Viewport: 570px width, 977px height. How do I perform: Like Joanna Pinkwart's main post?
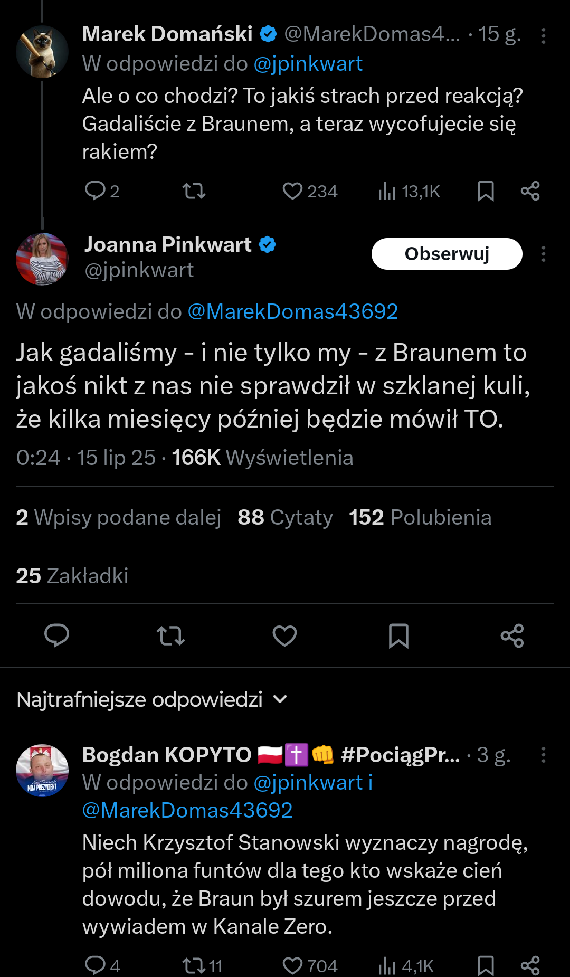click(284, 635)
